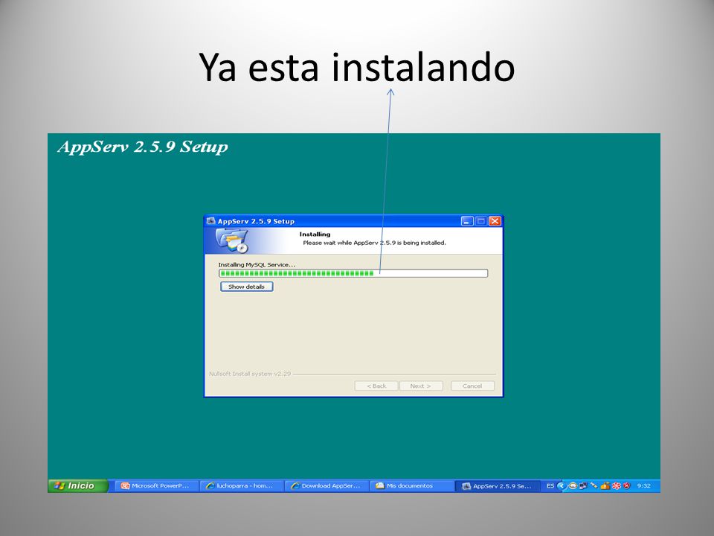This screenshot has width=714, height=536.
Task: Click the red shield tray icon by the clock
Action: (x=626, y=486)
